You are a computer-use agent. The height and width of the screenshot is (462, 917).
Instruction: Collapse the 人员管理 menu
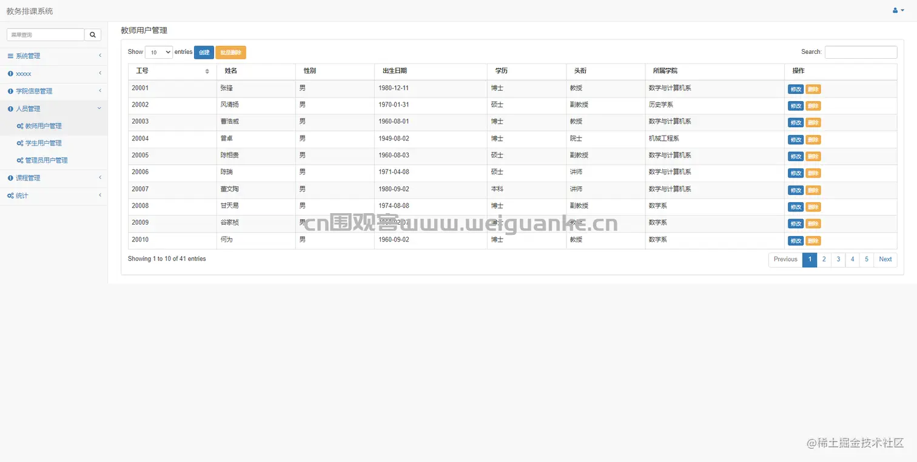(x=53, y=108)
